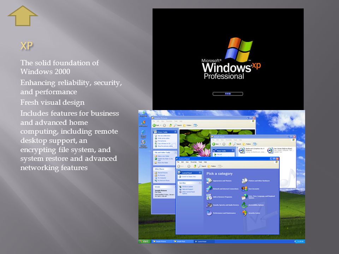
Task: Open Network and Internet Connections category
Action: point(222,188)
